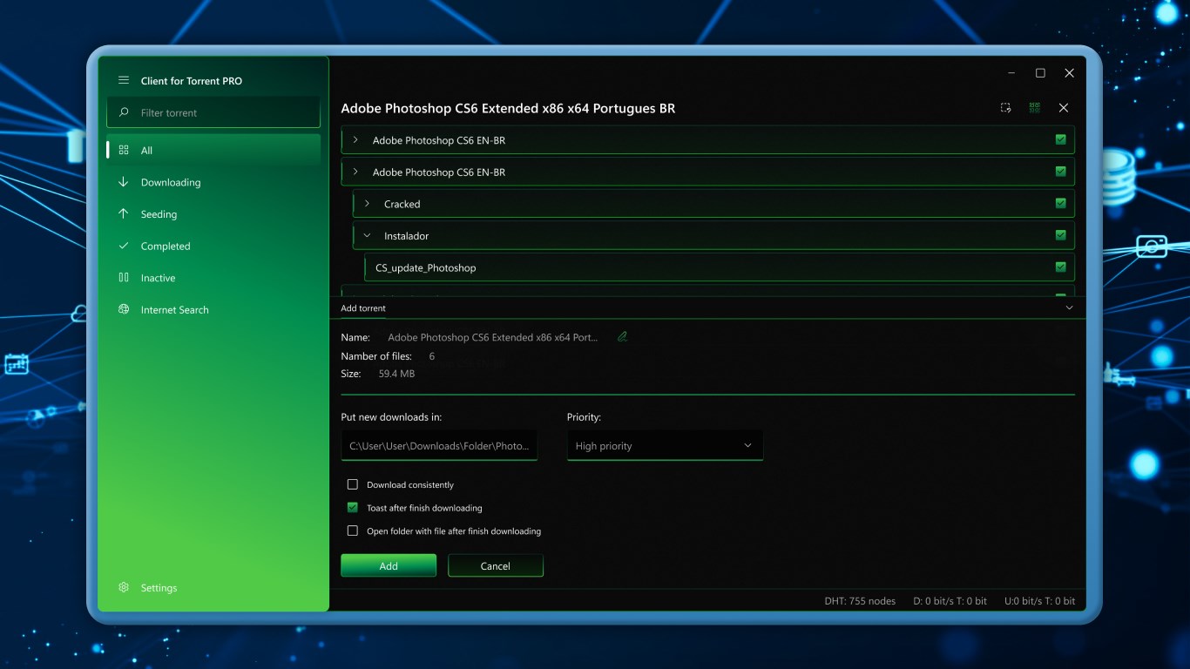Click the size value 59.4 MB
The width and height of the screenshot is (1190, 669).
pos(396,374)
